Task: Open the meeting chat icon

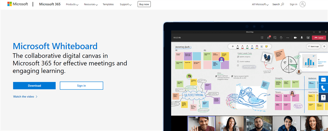Action: click(x=275, y=38)
